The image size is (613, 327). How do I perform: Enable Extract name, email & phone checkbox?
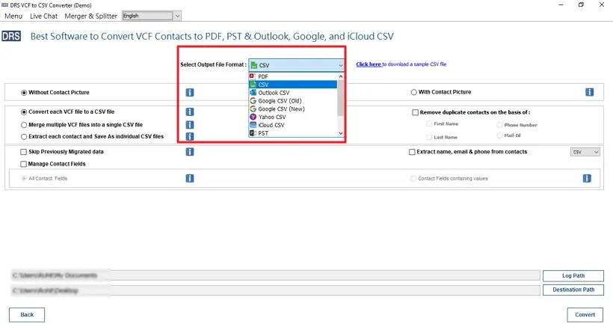(x=412, y=152)
